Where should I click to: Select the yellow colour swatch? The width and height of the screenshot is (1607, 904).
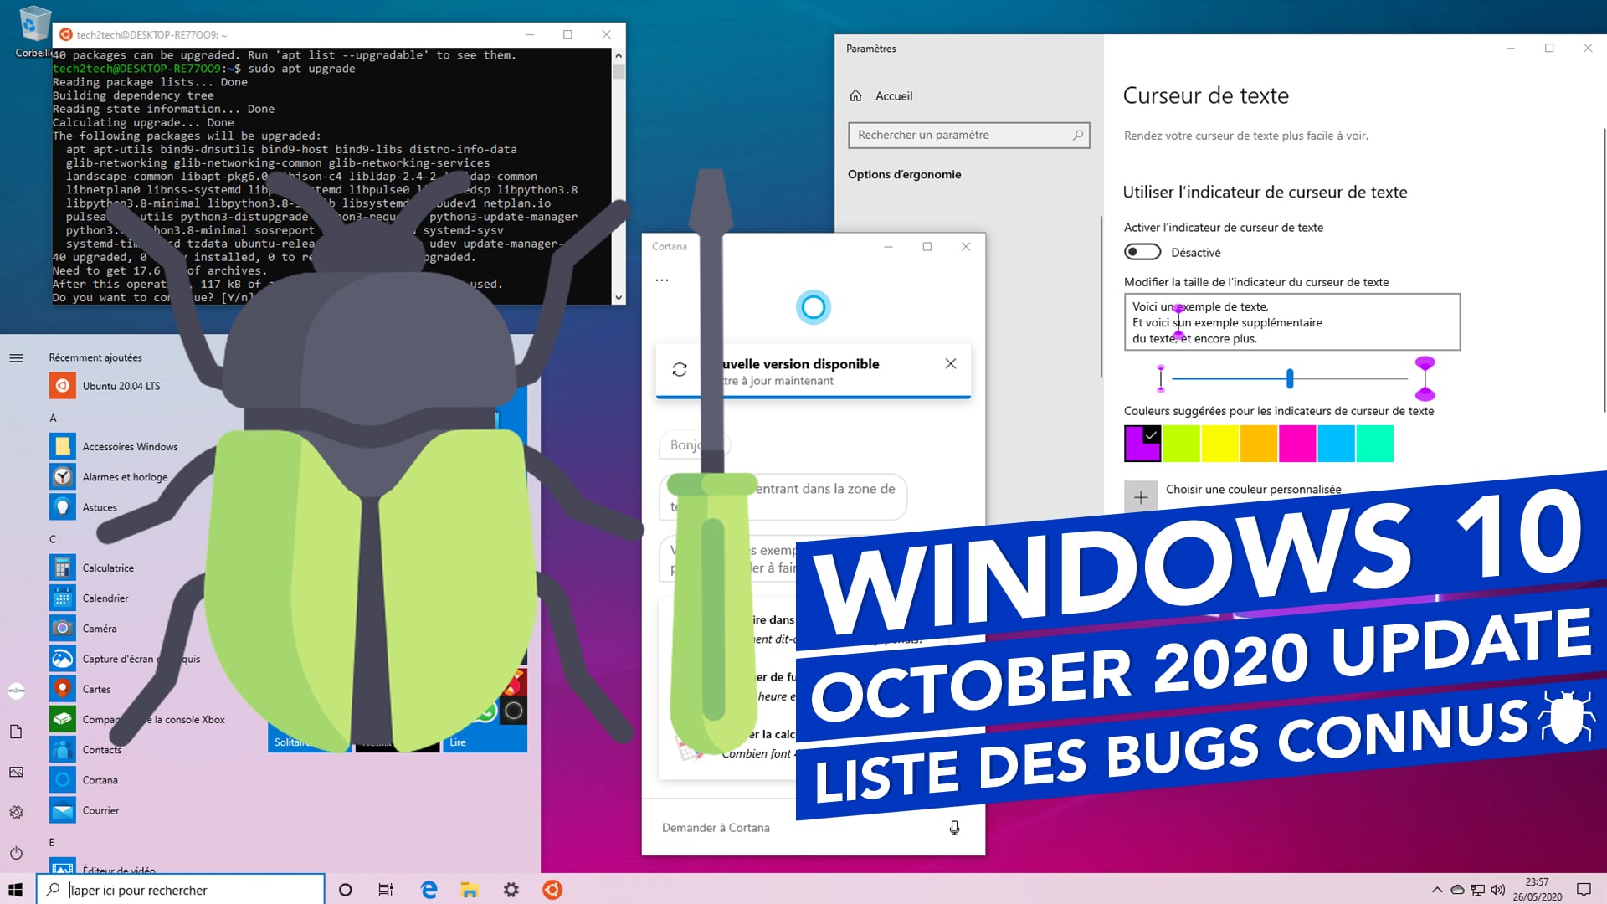[x=1219, y=444]
